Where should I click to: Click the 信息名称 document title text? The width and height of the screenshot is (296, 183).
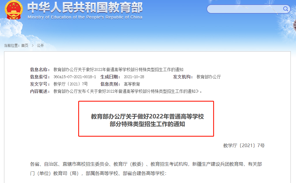[x=118, y=69]
